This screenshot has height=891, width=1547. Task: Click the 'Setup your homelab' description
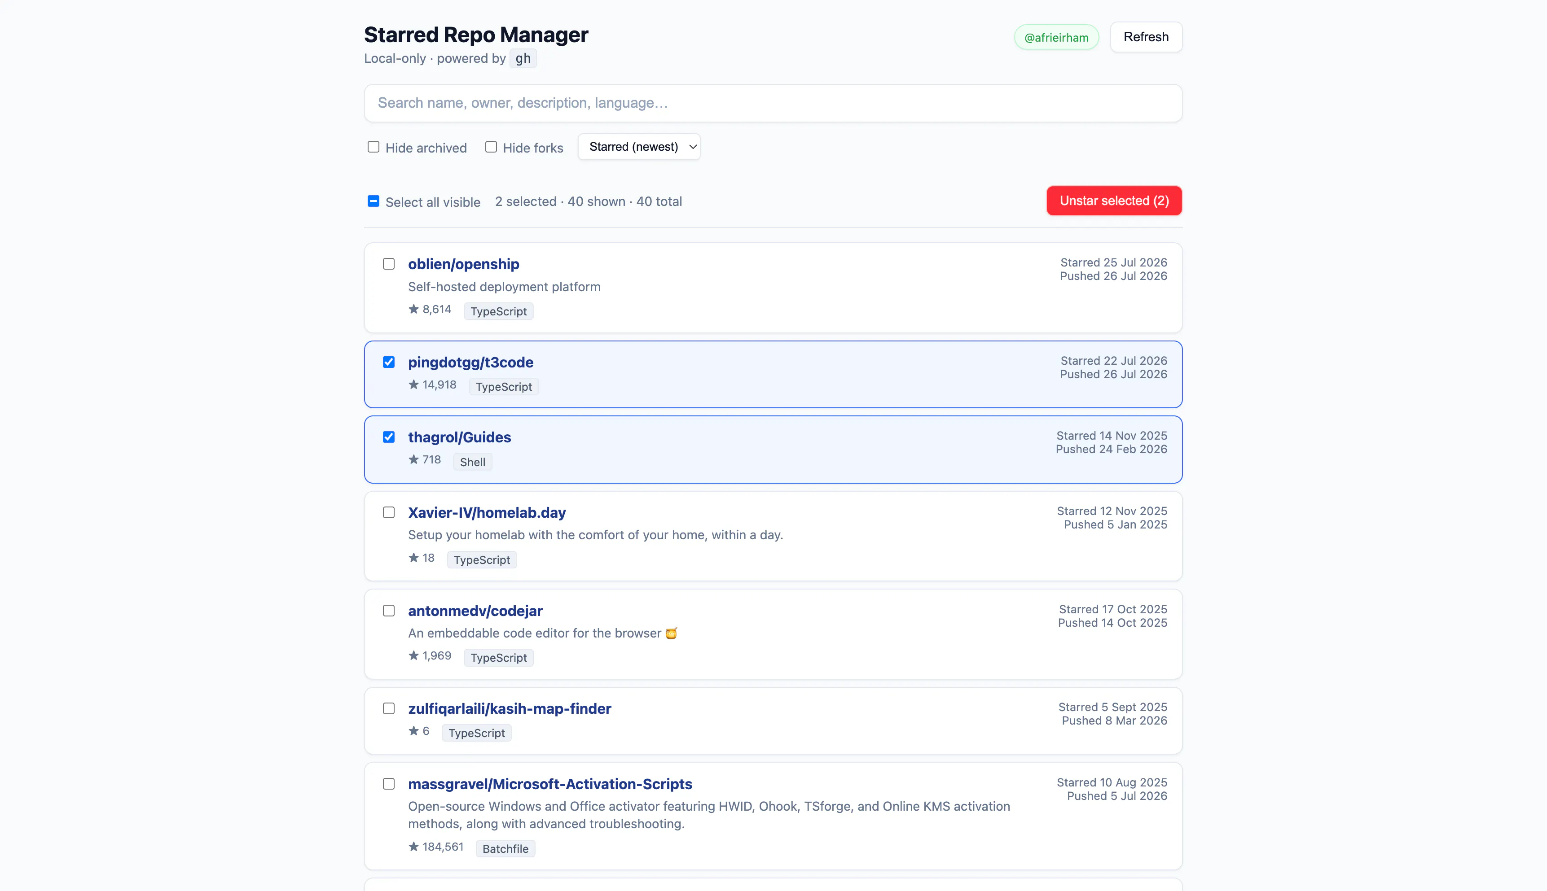(x=595, y=535)
